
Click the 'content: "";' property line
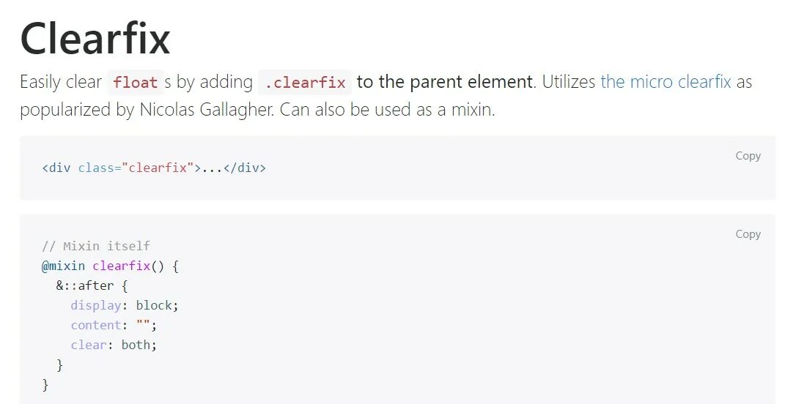pyautogui.click(x=114, y=325)
